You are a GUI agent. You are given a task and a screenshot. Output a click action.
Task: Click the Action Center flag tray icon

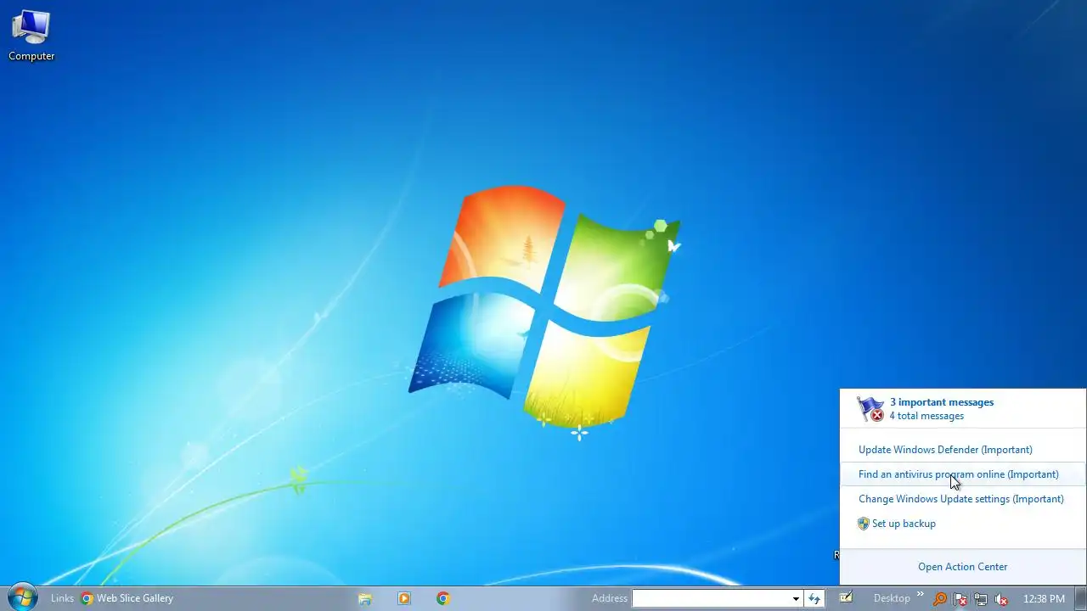tap(960, 599)
